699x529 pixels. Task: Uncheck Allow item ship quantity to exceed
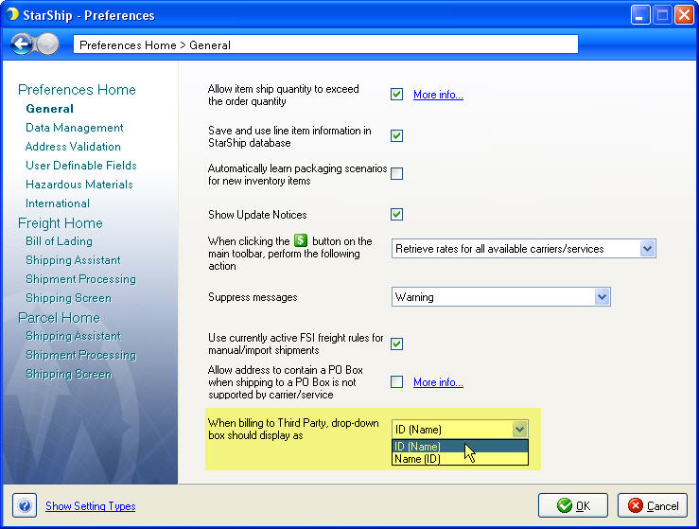point(396,94)
